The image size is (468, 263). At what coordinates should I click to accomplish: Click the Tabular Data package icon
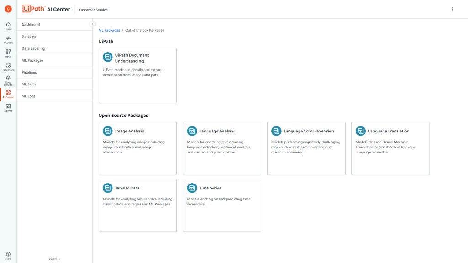coord(107,188)
